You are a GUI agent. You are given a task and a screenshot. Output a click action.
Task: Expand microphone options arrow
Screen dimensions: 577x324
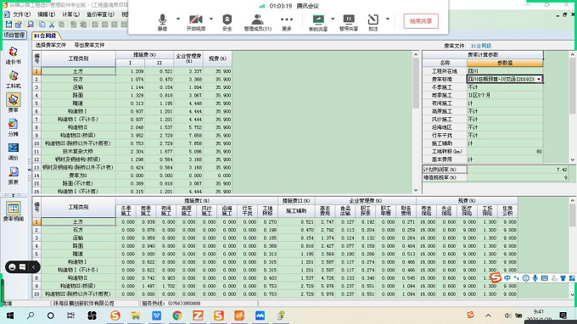[178, 19]
